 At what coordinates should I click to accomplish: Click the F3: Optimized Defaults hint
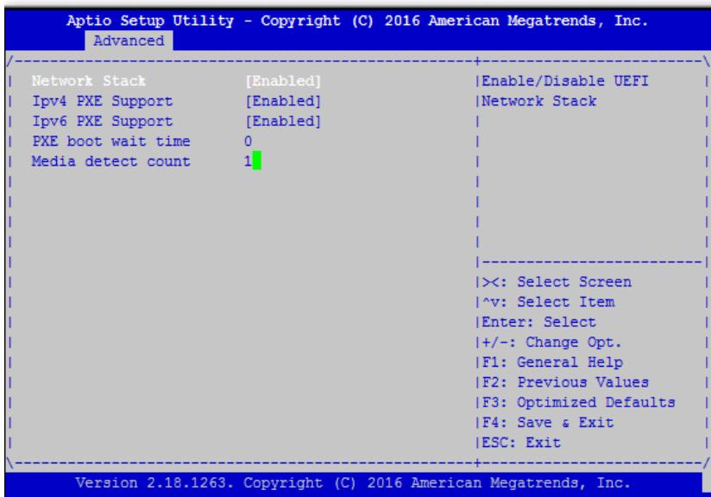[579, 403]
